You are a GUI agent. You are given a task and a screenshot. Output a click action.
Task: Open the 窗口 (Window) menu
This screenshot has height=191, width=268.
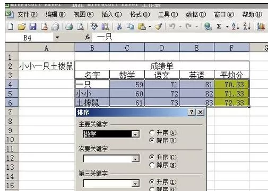coord(224,14)
